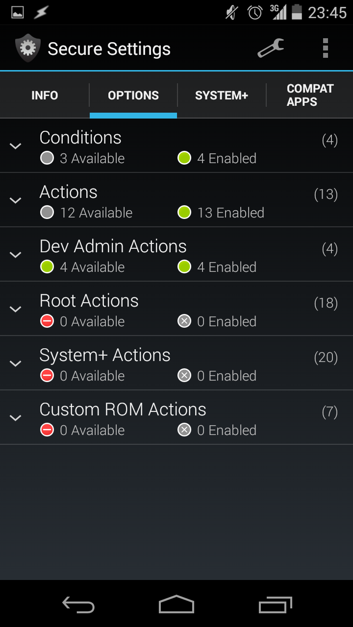This screenshot has width=353, height=627.
Task: Tap the Secure Settings shield logo
Action: click(x=27, y=48)
